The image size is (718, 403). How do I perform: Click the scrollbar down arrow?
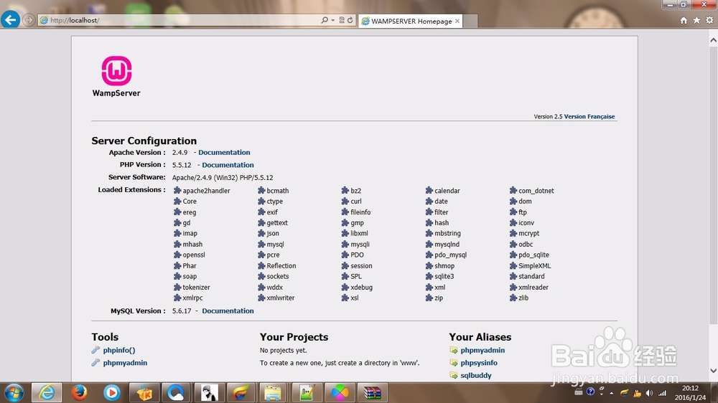713,371
